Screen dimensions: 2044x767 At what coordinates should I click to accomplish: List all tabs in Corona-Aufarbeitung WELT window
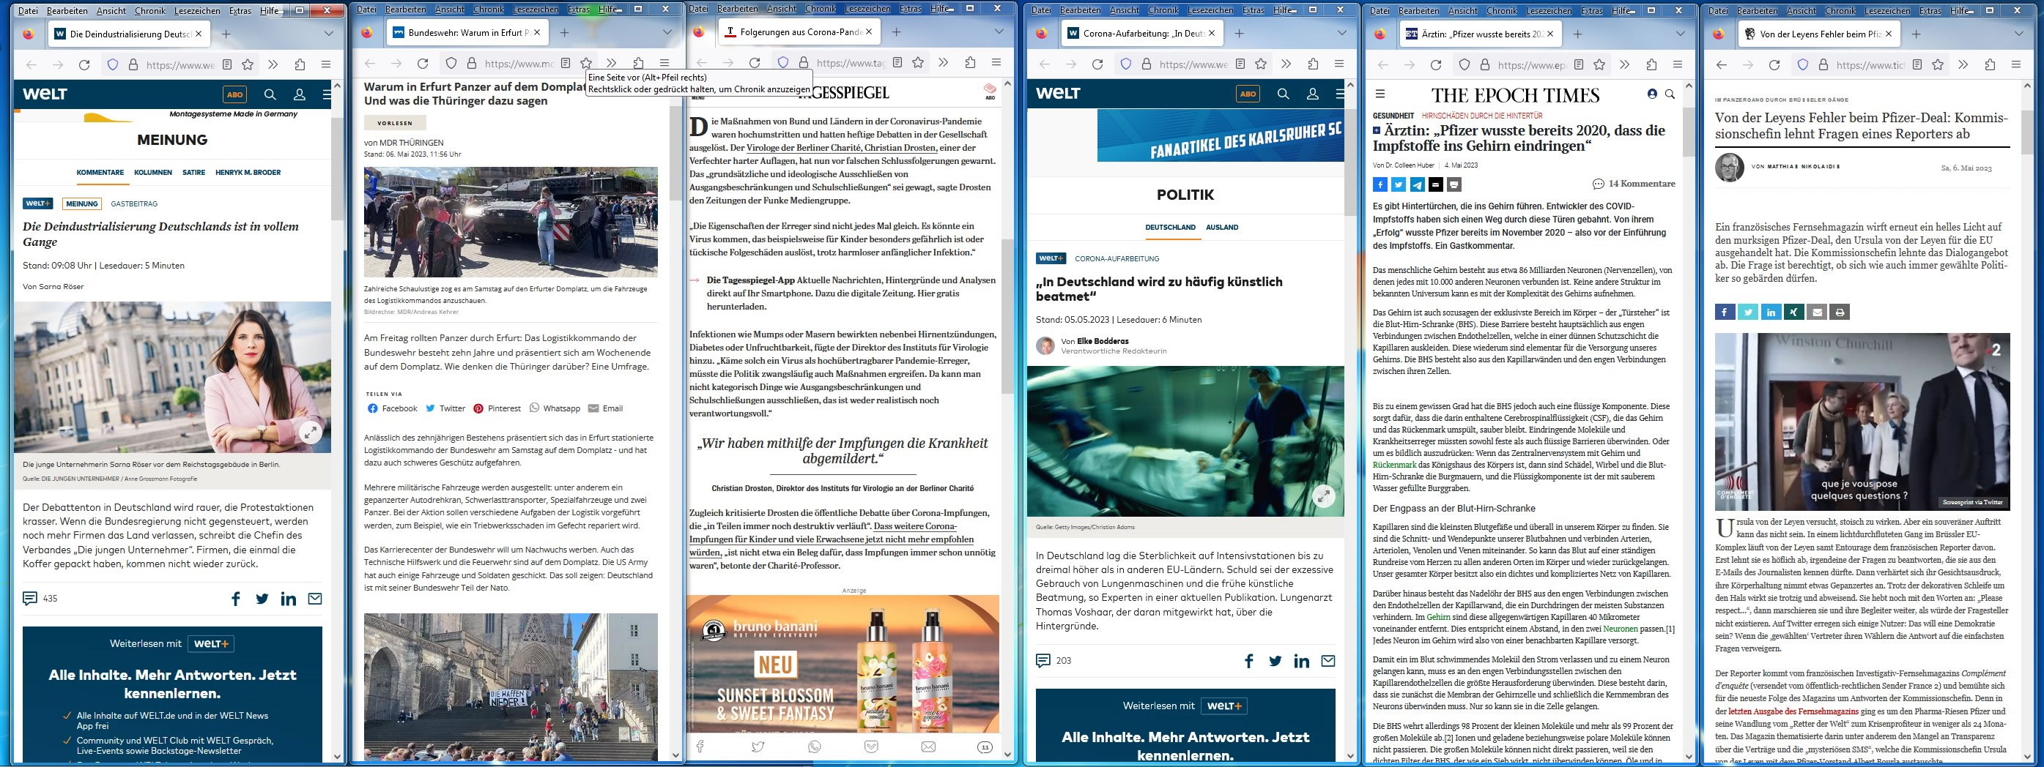1341,33
